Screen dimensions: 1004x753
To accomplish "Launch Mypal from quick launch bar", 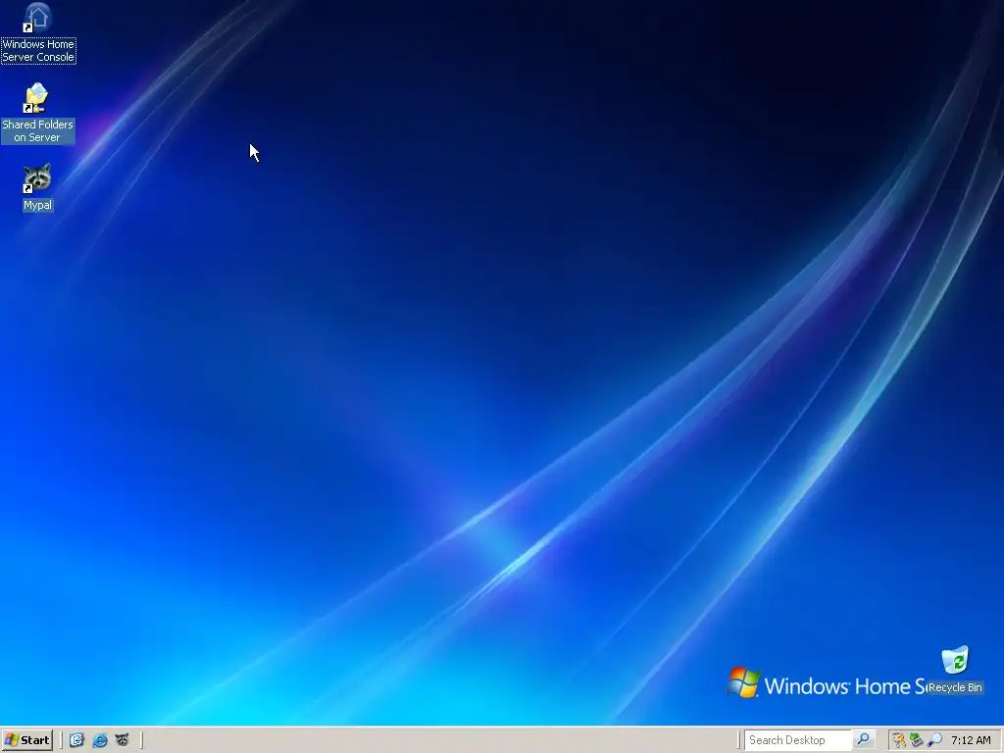I will click(x=123, y=740).
